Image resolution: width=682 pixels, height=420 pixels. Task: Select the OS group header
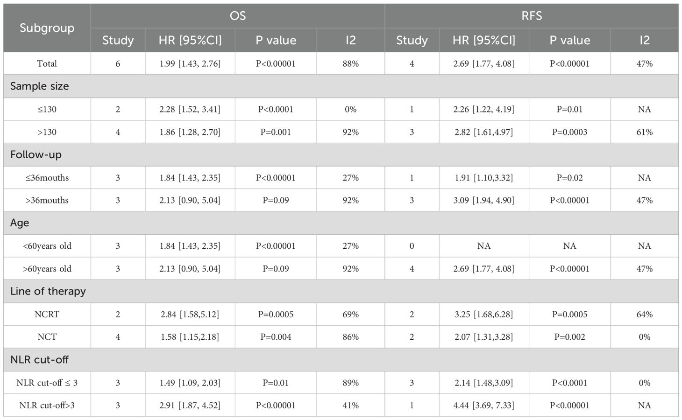click(x=237, y=16)
